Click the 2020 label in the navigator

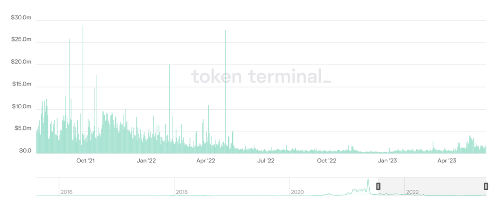(297, 192)
